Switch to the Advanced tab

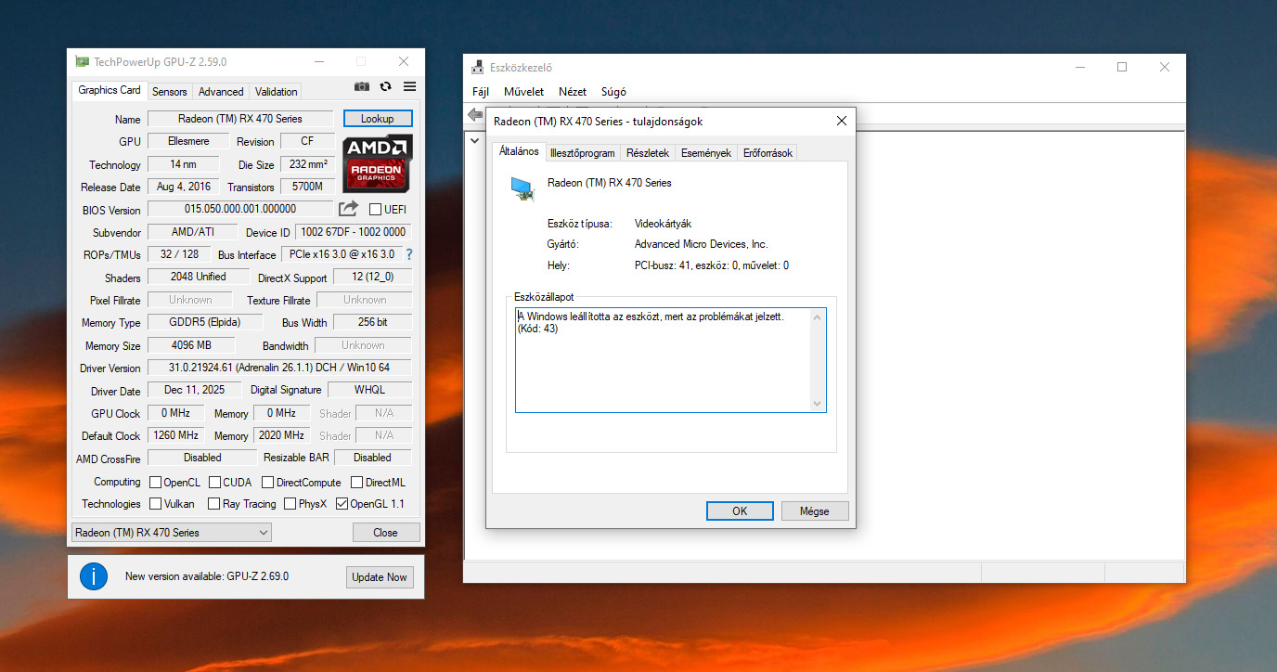point(221,92)
